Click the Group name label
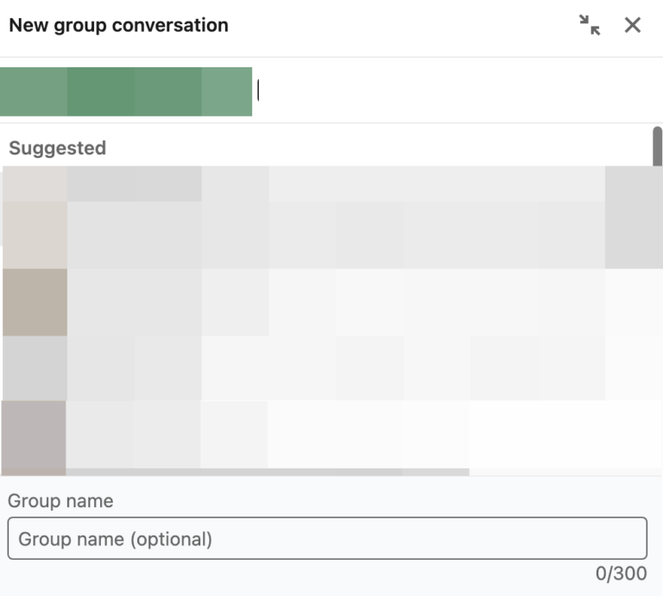Image resolution: width=663 pixels, height=596 pixels. click(x=60, y=501)
